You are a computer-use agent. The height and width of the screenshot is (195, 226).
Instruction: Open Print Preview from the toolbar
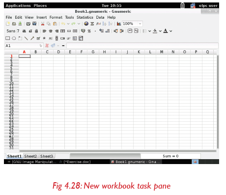tap(34, 24)
